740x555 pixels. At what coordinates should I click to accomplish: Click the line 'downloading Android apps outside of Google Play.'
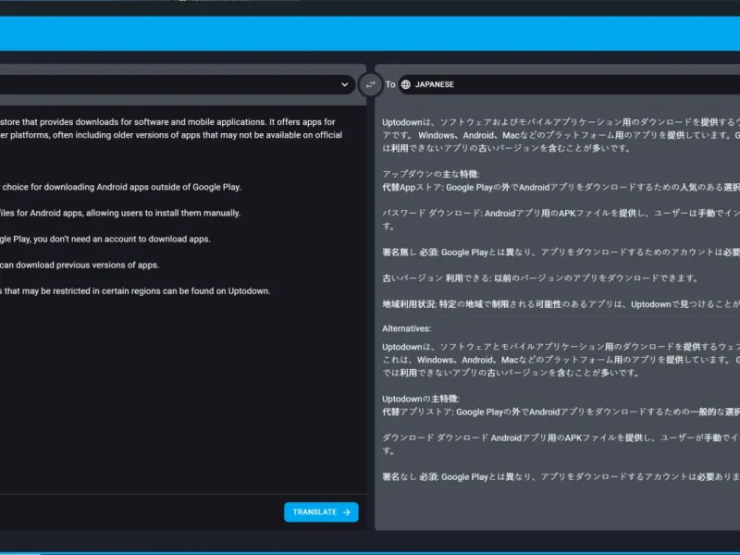pos(121,187)
